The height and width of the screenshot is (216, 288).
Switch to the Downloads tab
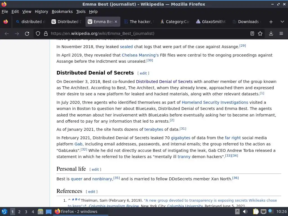pos(247,22)
